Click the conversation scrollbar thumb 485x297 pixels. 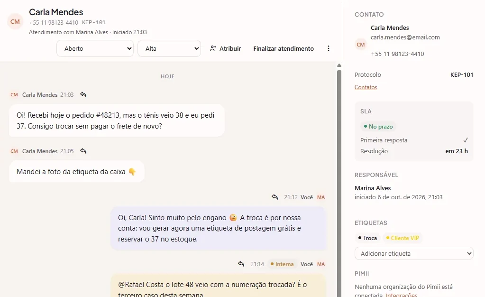[x=339, y=183]
